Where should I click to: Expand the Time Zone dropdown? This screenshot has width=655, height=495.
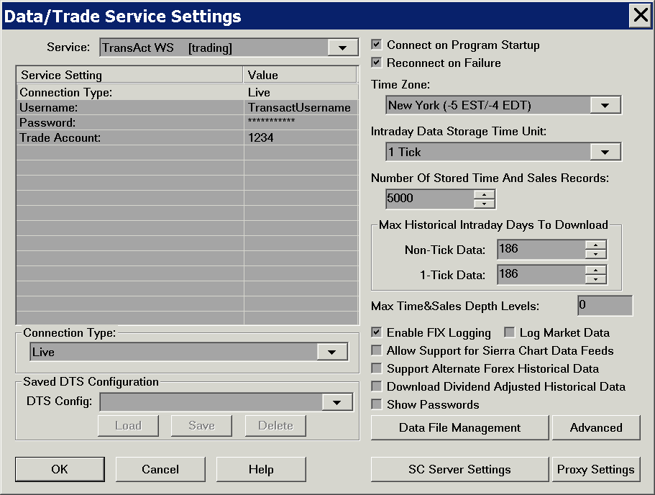(605, 105)
